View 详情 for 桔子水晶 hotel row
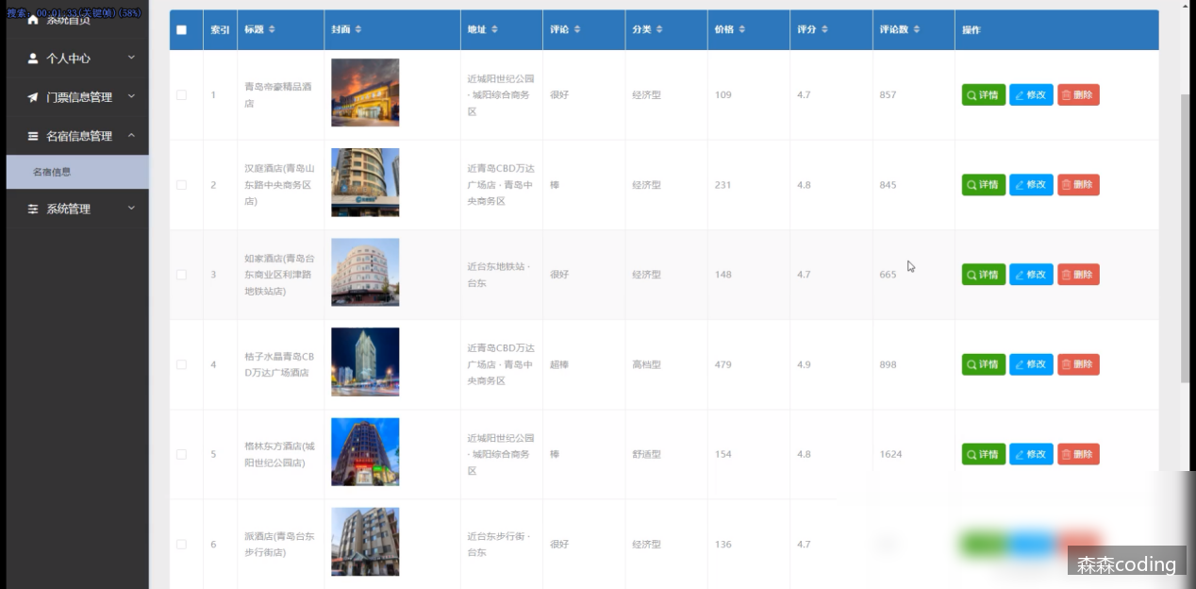The width and height of the screenshot is (1196, 589). tap(984, 364)
